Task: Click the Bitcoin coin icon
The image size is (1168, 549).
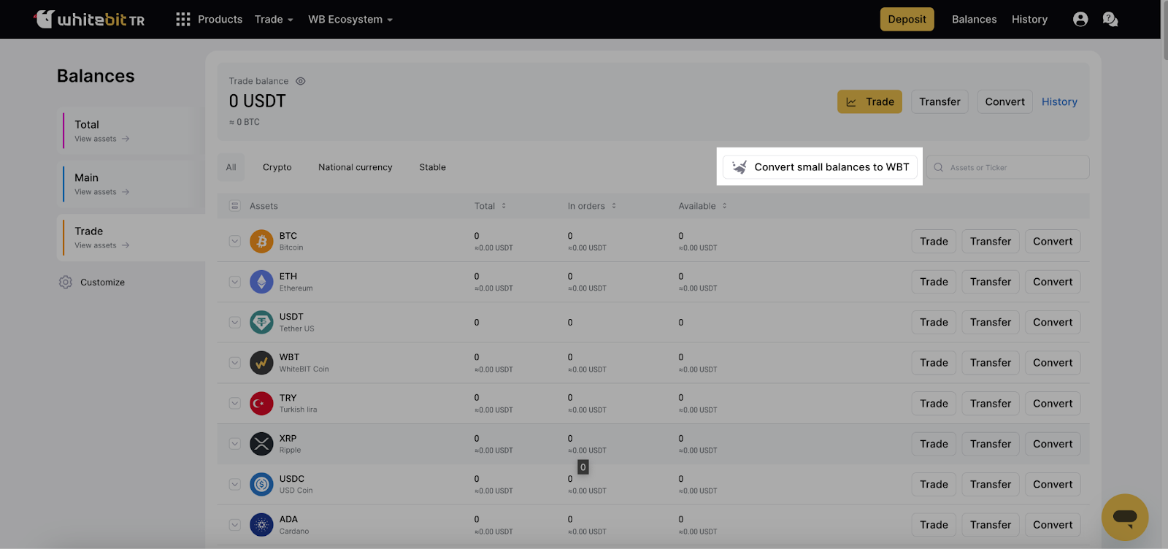Action: click(261, 241)
